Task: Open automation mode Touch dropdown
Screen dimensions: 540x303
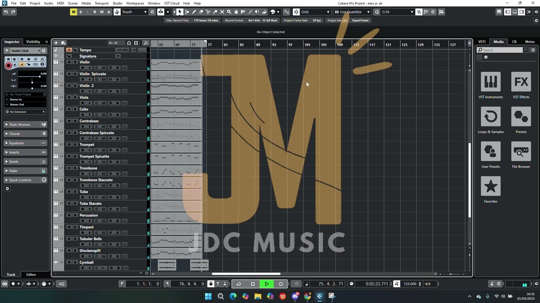Action: pos(134,12)
